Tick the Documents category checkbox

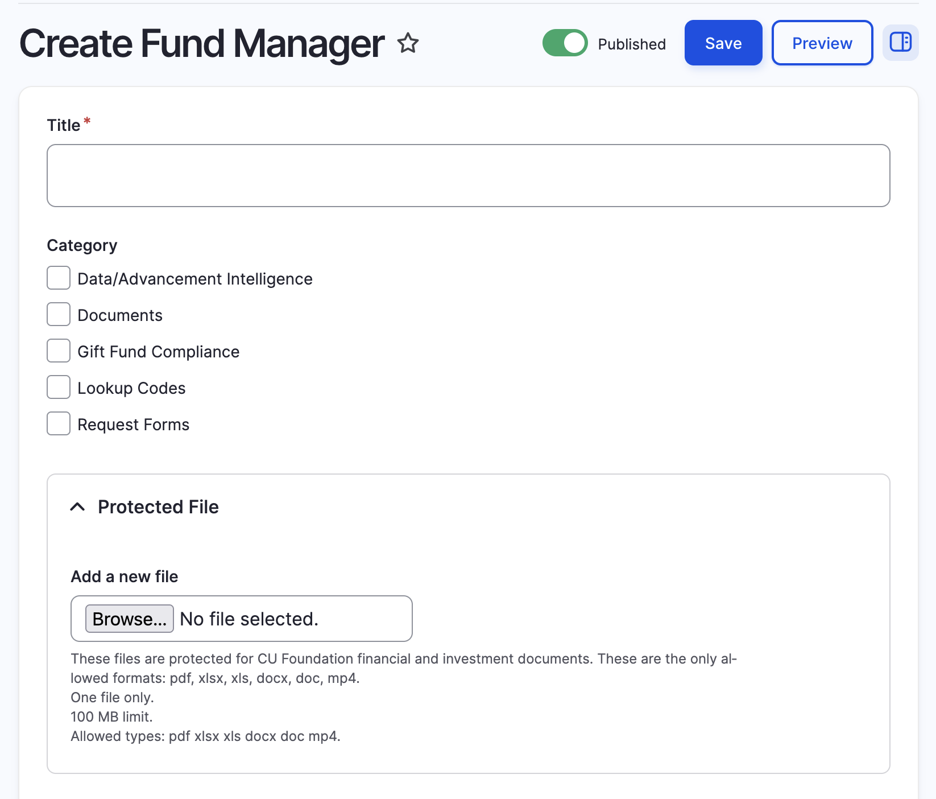[x=59, y=315]
